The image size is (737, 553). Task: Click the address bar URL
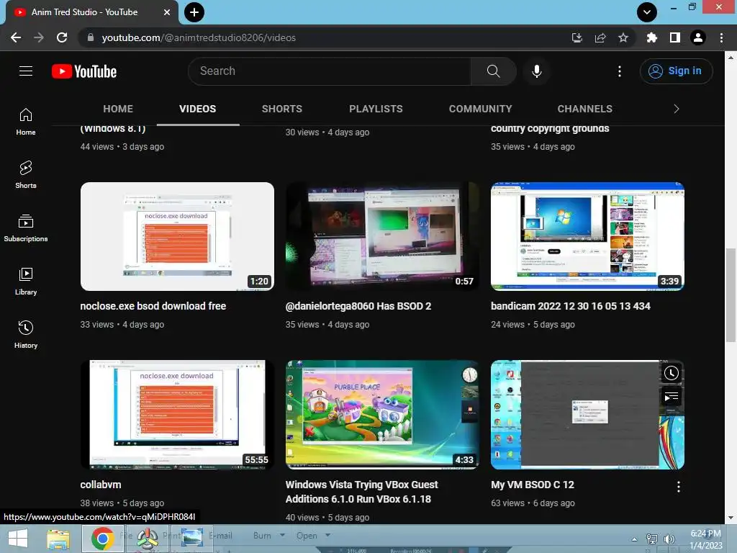(199, 37)
